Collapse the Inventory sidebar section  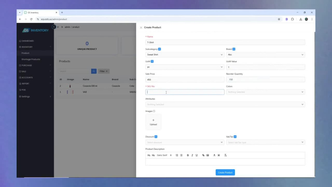click(x=35, y=47)
